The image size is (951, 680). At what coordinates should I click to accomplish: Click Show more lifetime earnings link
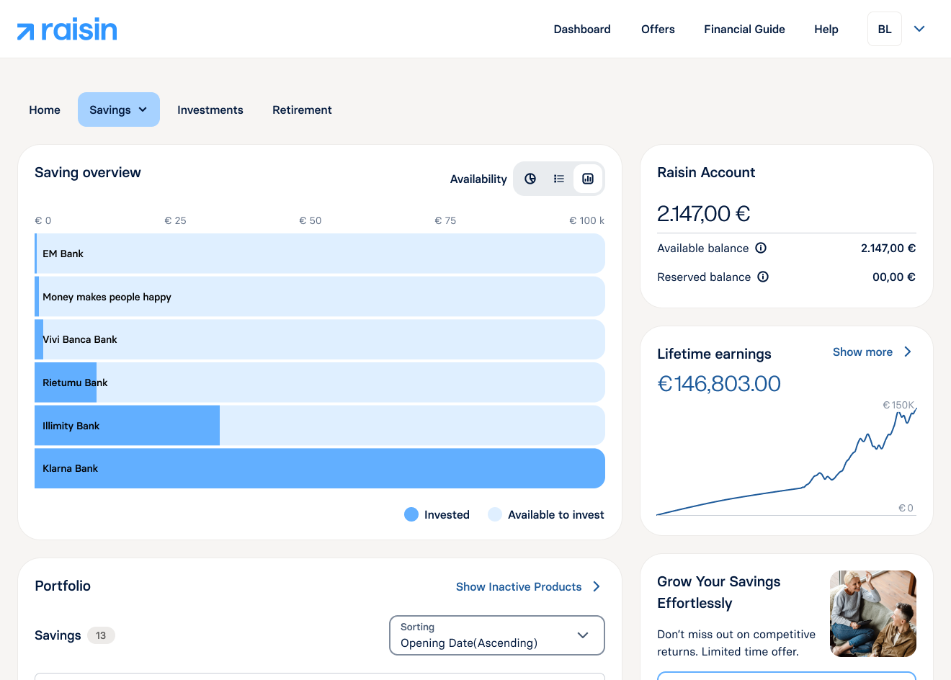click(x=862, y=352)
